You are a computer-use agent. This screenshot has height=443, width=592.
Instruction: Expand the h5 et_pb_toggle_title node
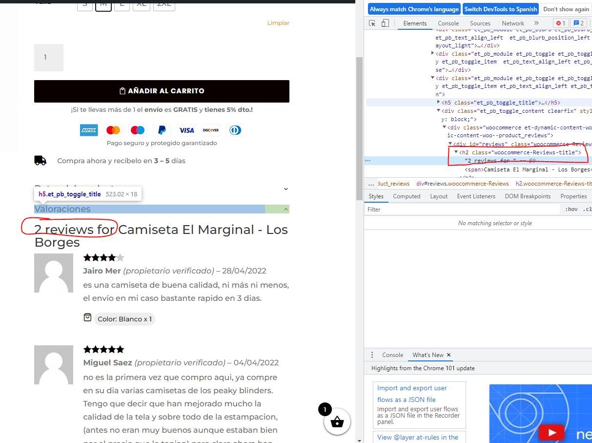[438, 103]
